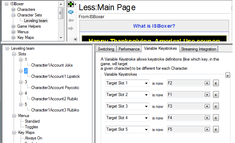Select the Toggles menu item

pos(31,127)
